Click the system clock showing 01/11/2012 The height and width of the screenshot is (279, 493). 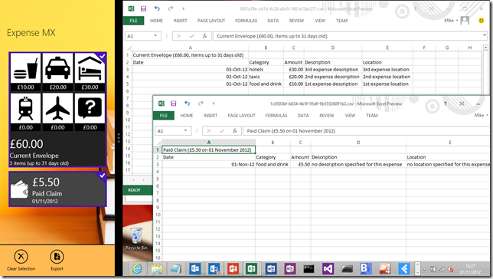[470, 269]
